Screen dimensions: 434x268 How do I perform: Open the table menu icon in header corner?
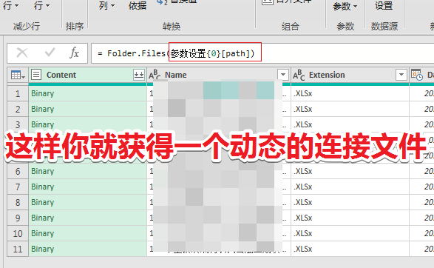point(18,75)
